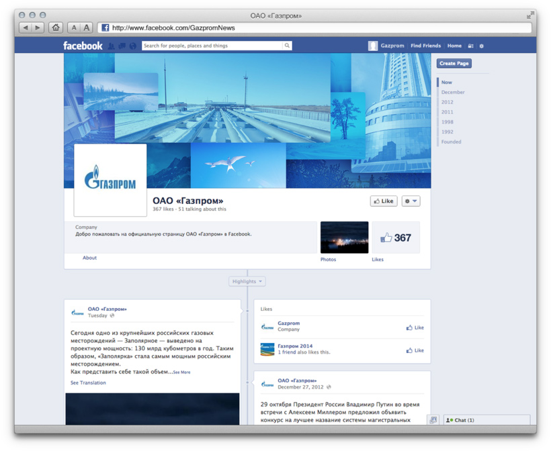Like the Gazprom Company page

[415, 328]
